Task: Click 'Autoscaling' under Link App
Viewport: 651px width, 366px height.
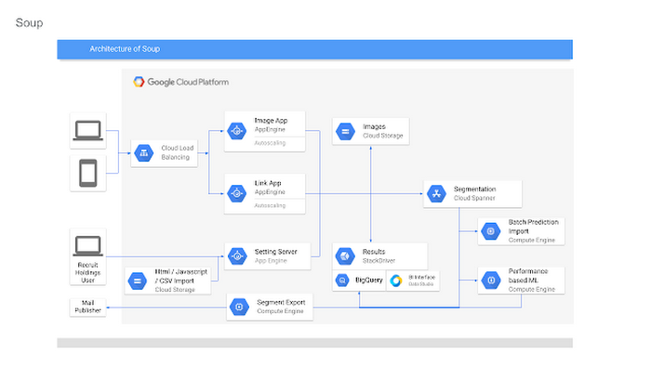Action: (x=270, y=205)
